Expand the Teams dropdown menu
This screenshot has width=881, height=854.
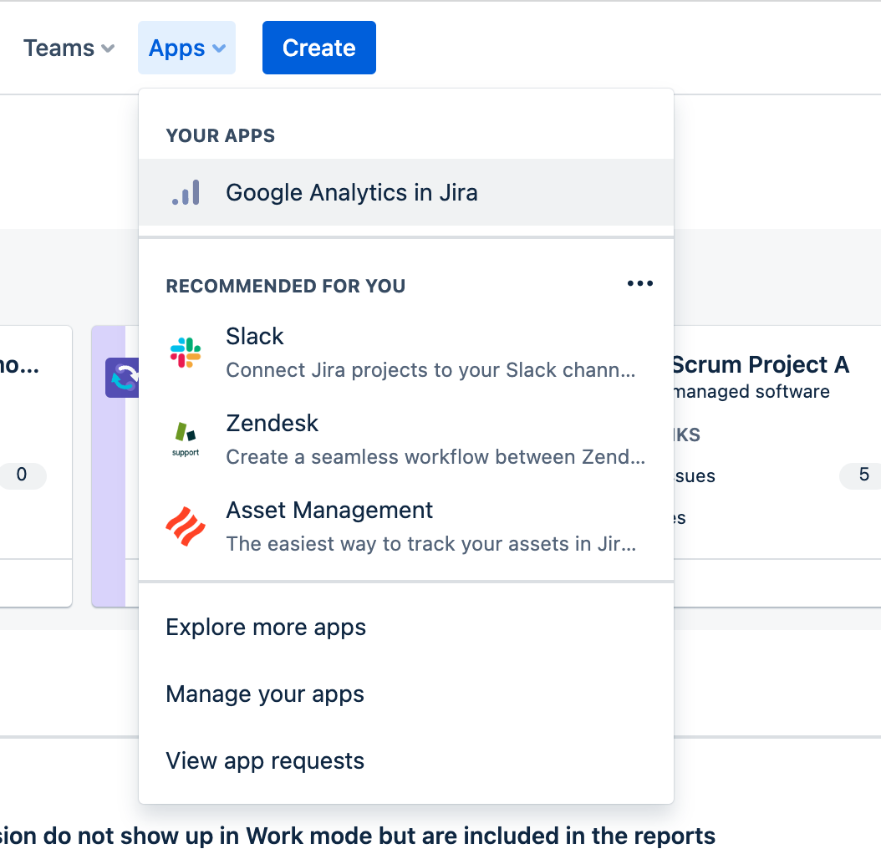point(69,48)
